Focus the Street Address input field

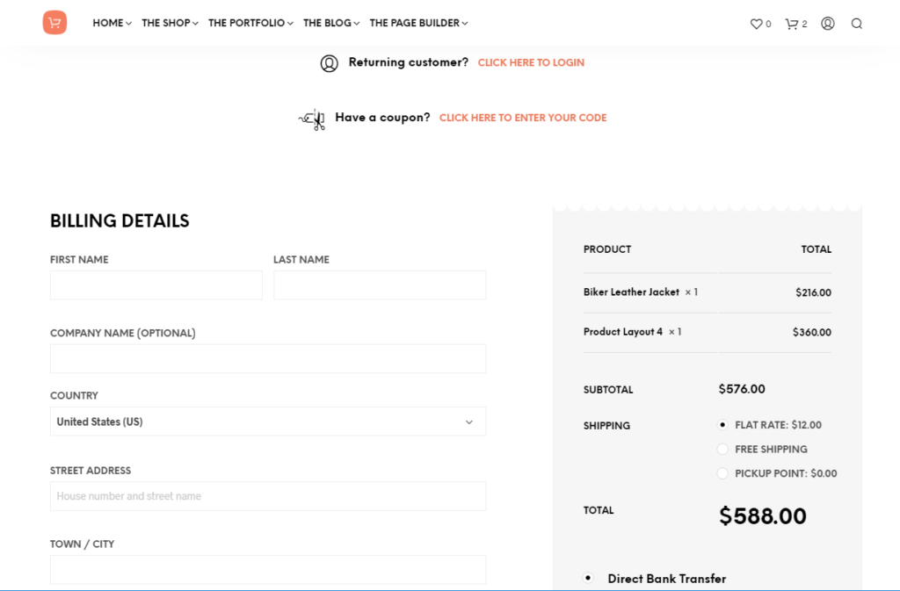tap(268, 496)
